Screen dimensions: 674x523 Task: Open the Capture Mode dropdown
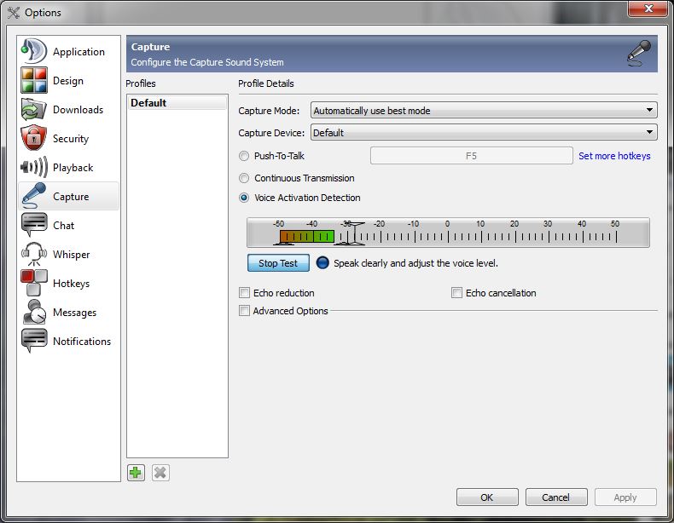[x=484, y=110]
